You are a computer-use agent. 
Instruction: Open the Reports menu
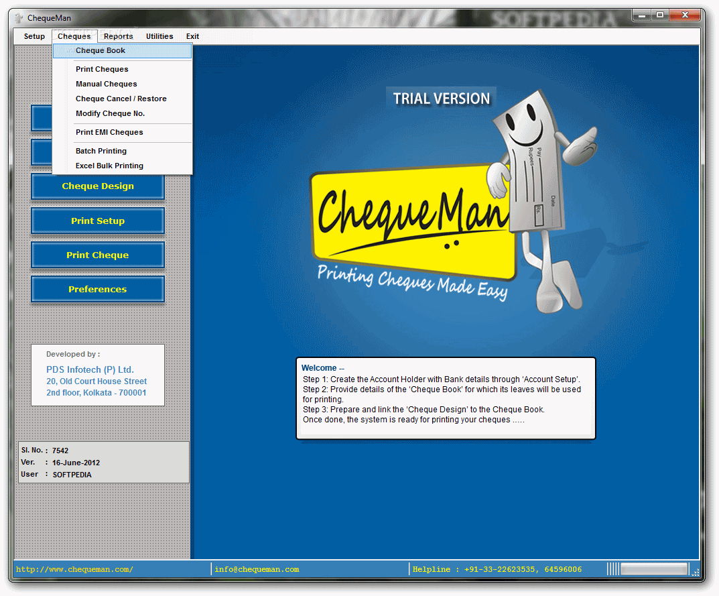[x=119, y=36]
